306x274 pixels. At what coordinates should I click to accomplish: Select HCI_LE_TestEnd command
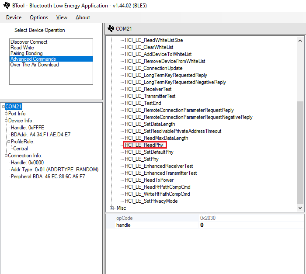pyautogui.click(x=143, y=103)
